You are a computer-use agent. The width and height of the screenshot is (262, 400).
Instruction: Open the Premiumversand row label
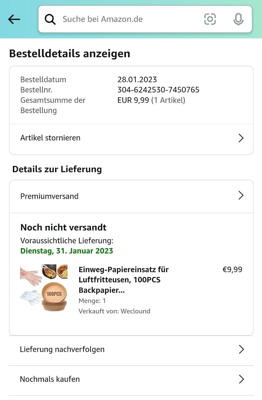(49, 196)
